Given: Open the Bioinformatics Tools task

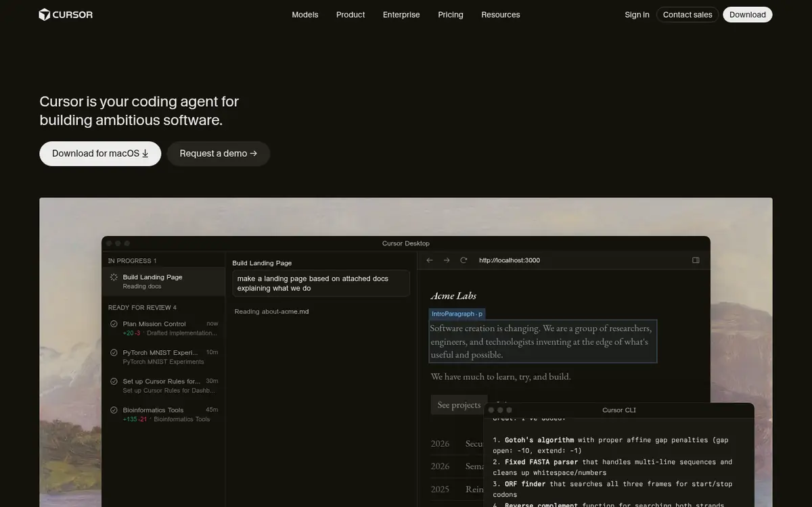Looking at the screenshot, I should (x=163, y=414).
